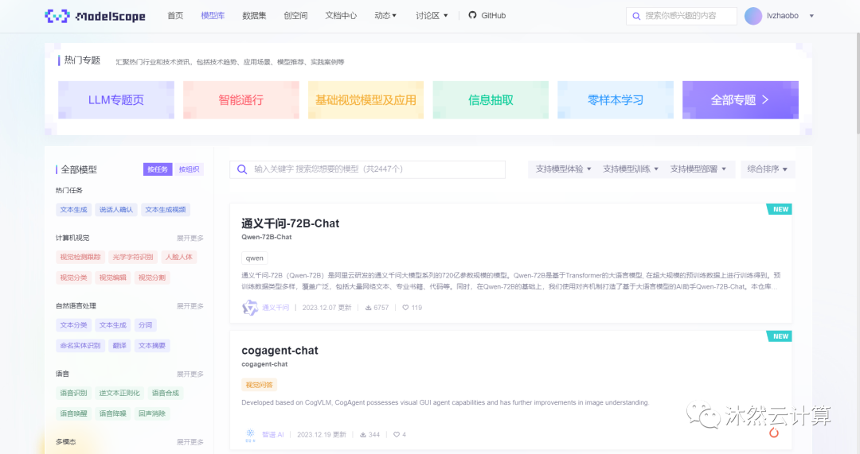This screenshot has width=860, height=454.
Task: Filter by 视觉分类 tag
Action: (x=73, y=277)
